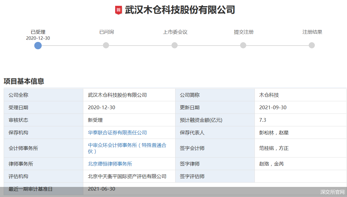Click the 2021-06-30 audit base date
This screenshot has height=197, width=347.
pyautogui.click(x=101, y=189)
